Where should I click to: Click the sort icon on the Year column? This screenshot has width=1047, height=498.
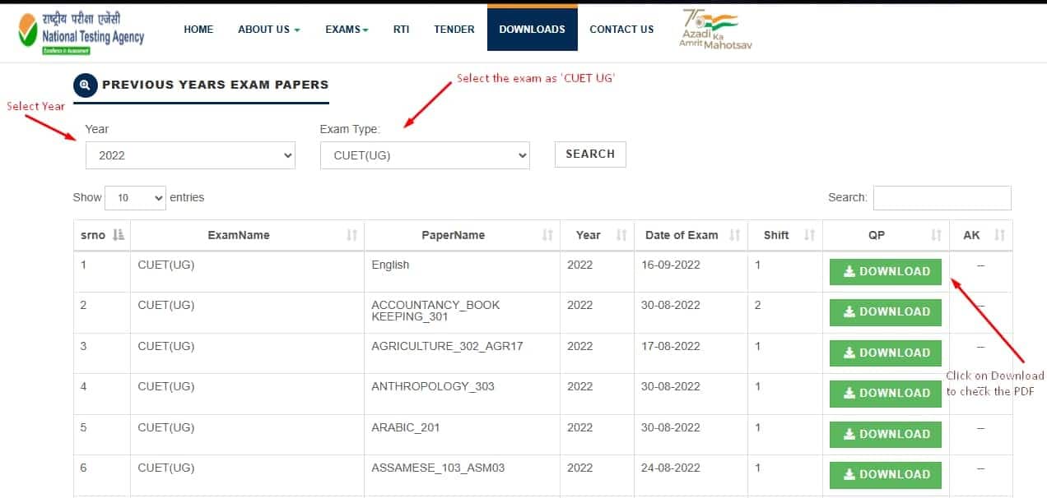tap(621, 235)
